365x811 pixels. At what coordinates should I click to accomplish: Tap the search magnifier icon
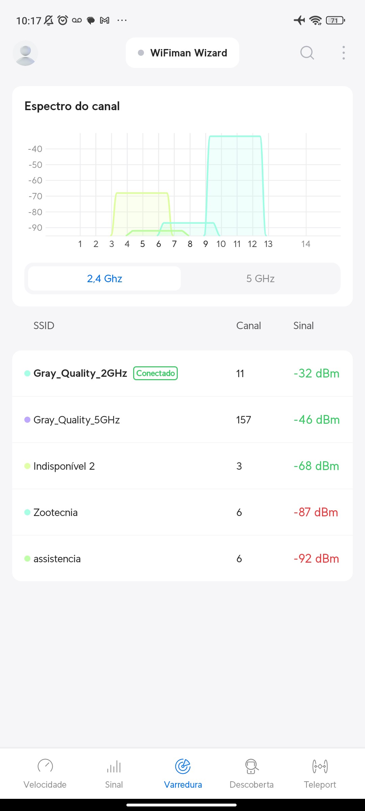(307, 53)
